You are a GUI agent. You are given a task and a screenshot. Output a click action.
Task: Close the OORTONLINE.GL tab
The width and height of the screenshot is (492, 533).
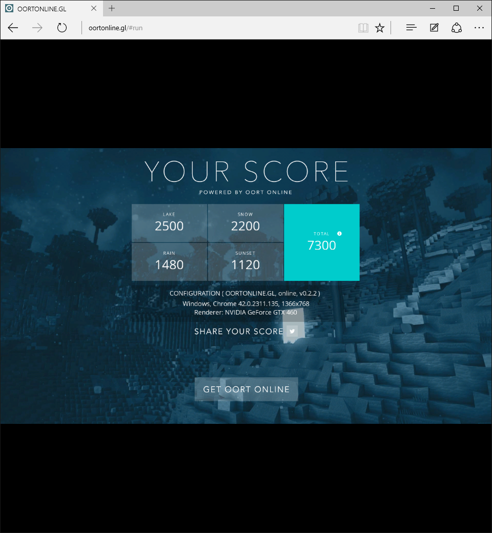pyautogui.click(x=94, y=9)
